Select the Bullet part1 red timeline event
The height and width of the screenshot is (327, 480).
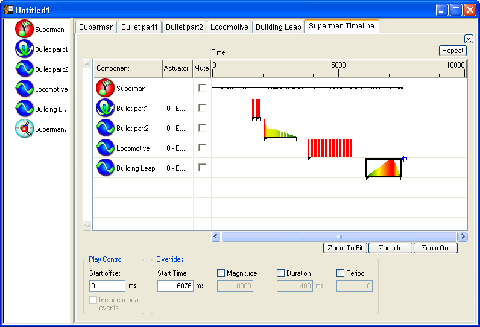256,108
